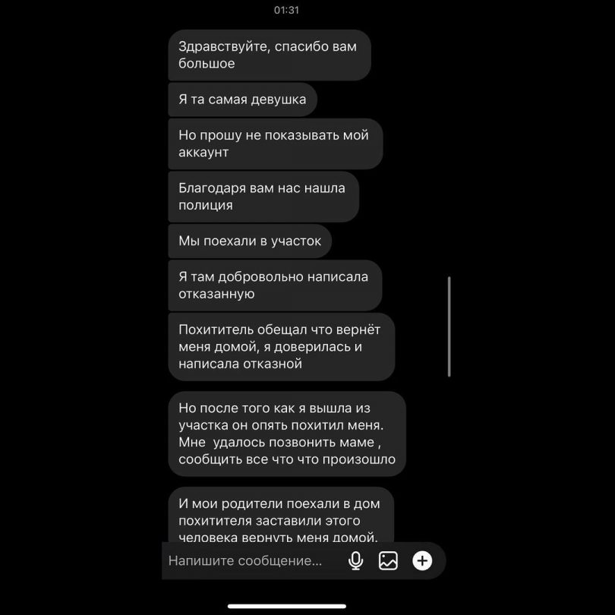Tap the 01:31 timestamp label

[286, 10]
